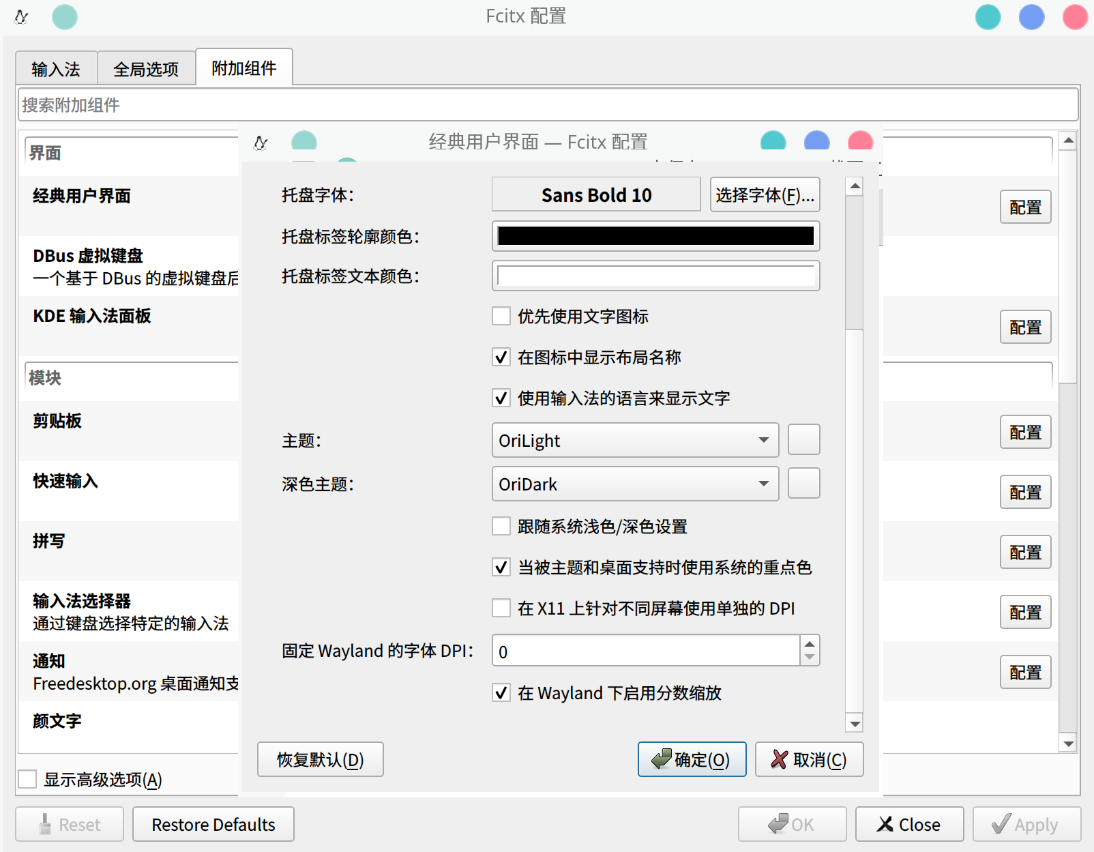The width and height of the screenshot is (1094, 852).
Task: Switch to the 输入法 tab
Action: click(x=56, y=69)
